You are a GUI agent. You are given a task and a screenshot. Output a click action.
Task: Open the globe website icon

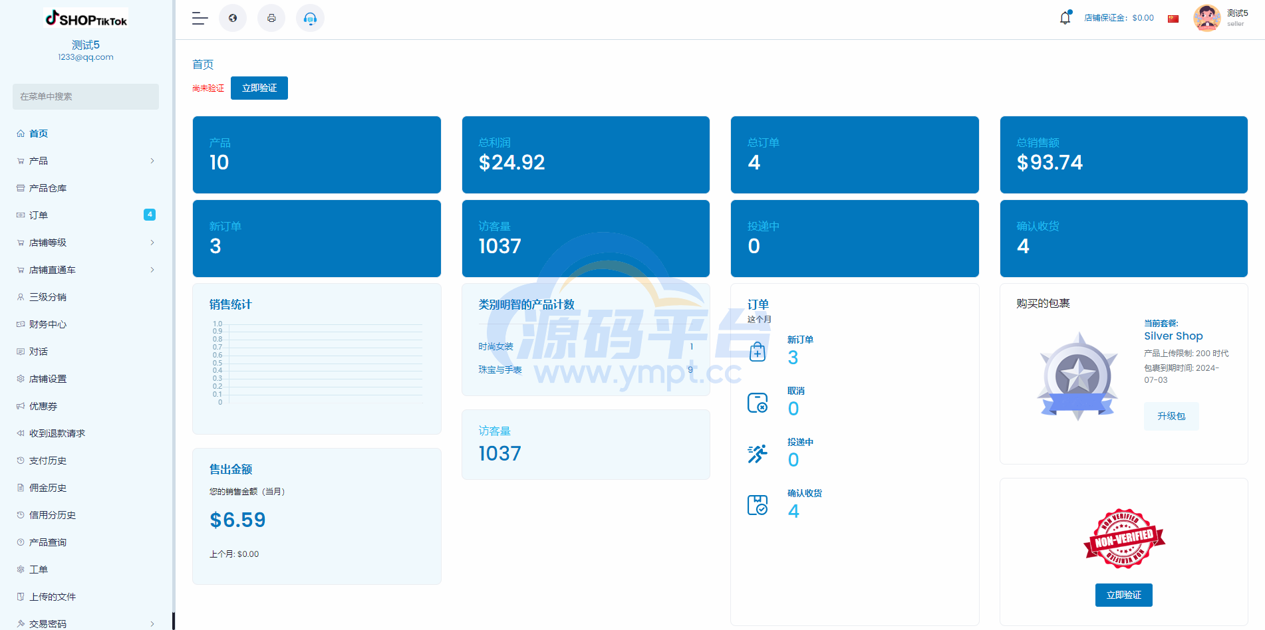233,19
